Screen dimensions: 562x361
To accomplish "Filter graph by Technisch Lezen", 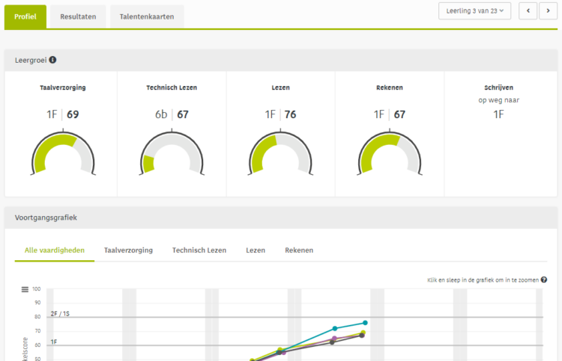I will pyautogui.click(x=199, y=250).
